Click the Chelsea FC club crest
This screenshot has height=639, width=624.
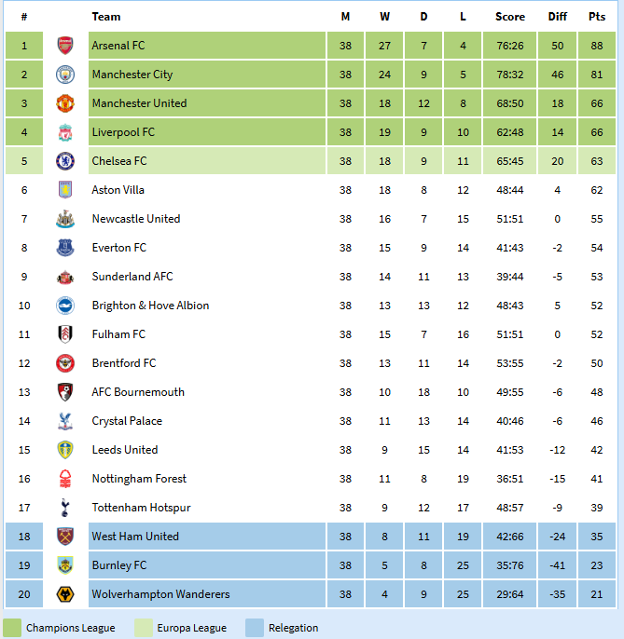[x=64, y=161]
